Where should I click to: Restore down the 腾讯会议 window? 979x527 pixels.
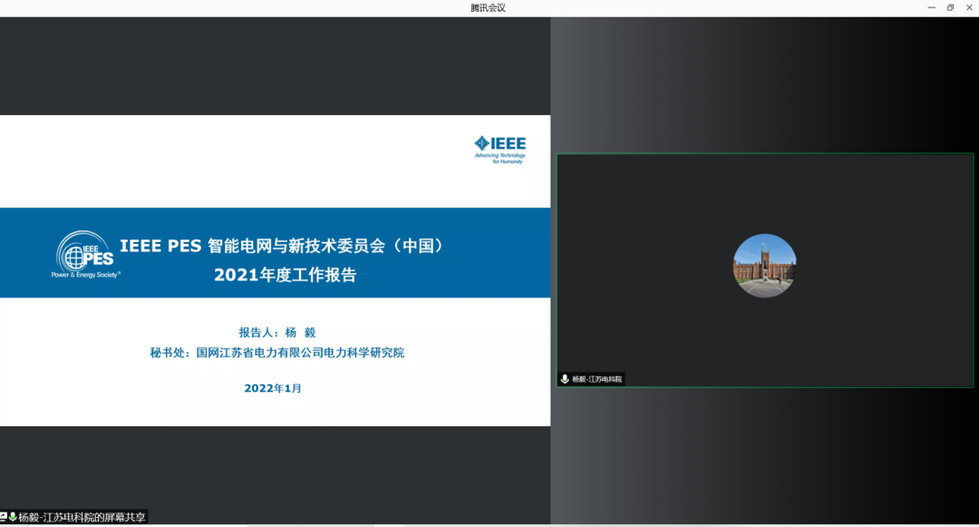(x=950, y=7)
